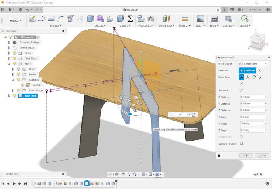The width and height of the screenshot is (272, 189).
Task: Click the Rotate move type icon
Action: [x=254, y=77]
